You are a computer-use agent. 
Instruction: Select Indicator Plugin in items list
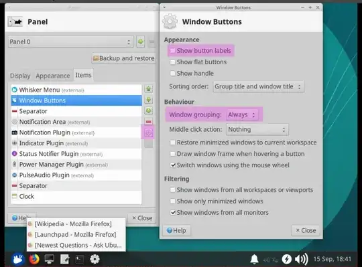tap(76, 143)
